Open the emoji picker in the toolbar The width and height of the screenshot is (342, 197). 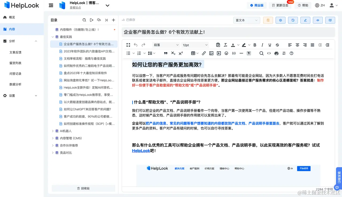226,53
